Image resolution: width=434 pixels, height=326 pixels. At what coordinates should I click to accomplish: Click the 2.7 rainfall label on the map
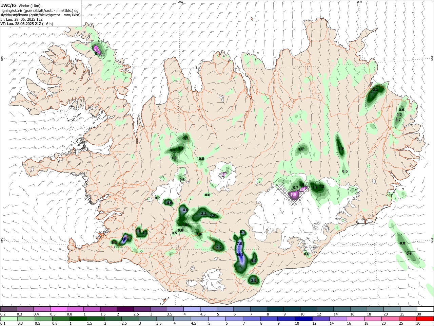[x=219, y=247]
